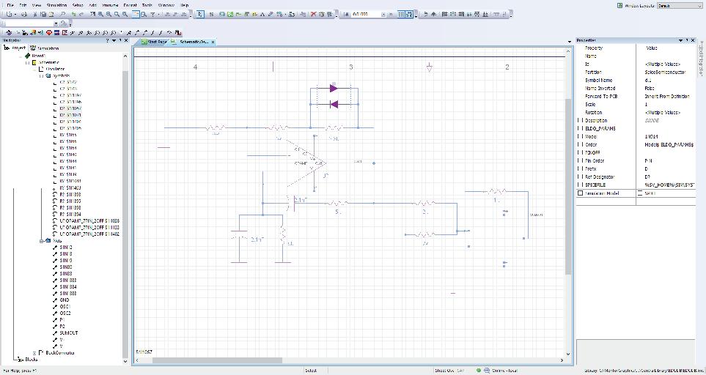Open the Tools menu
706x375 pixels.
147,5
